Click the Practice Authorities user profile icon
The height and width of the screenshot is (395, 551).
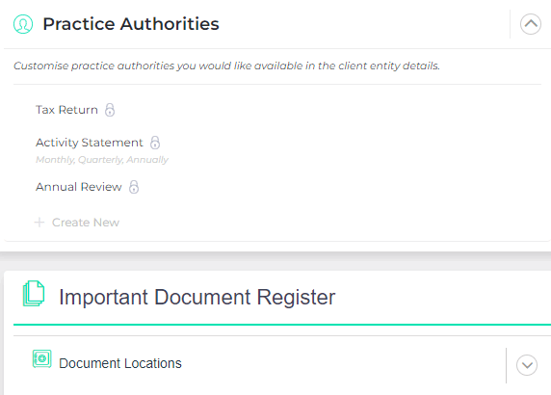23,24
